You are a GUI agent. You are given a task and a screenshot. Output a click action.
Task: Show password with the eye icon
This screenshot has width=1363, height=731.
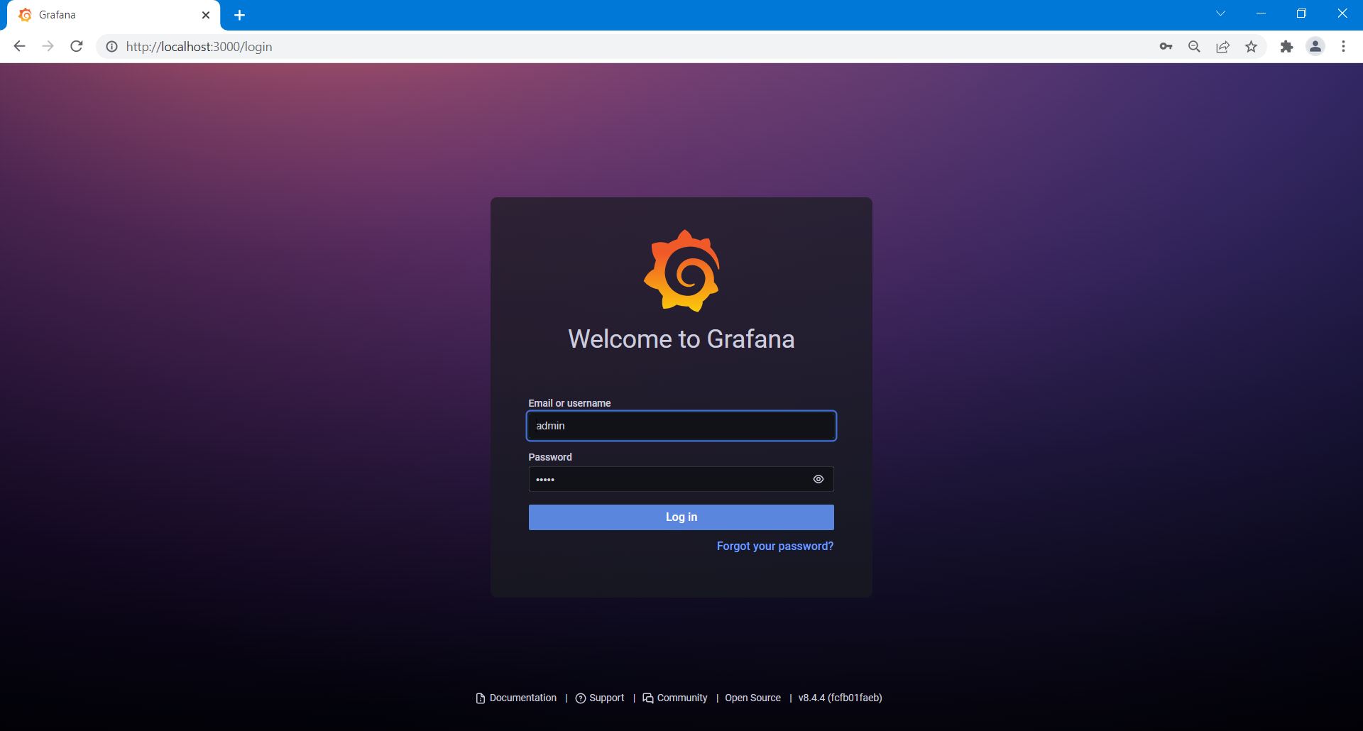click(x=819, y=479)
